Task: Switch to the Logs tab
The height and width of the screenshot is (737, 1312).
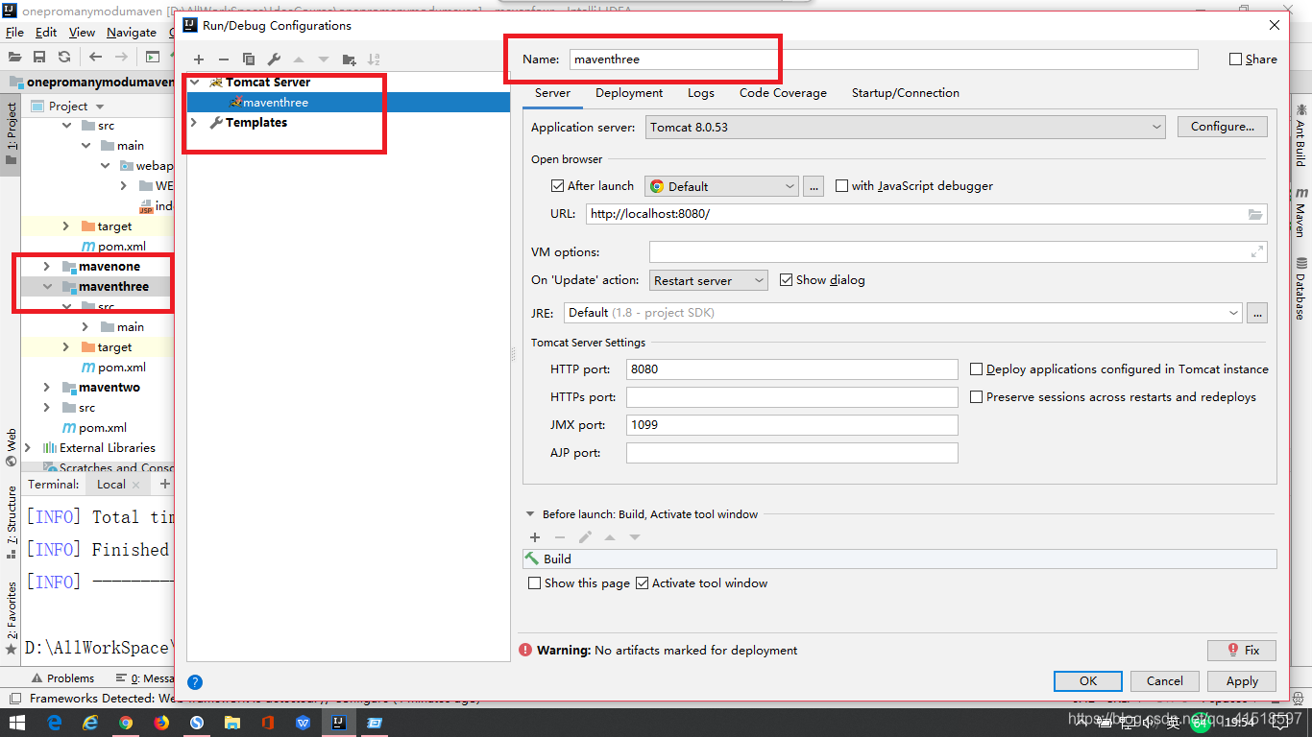Action: (701, 93)
